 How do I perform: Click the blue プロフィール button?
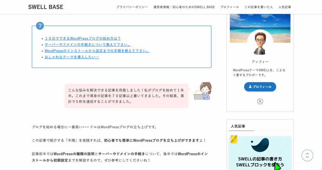(260, 87)
